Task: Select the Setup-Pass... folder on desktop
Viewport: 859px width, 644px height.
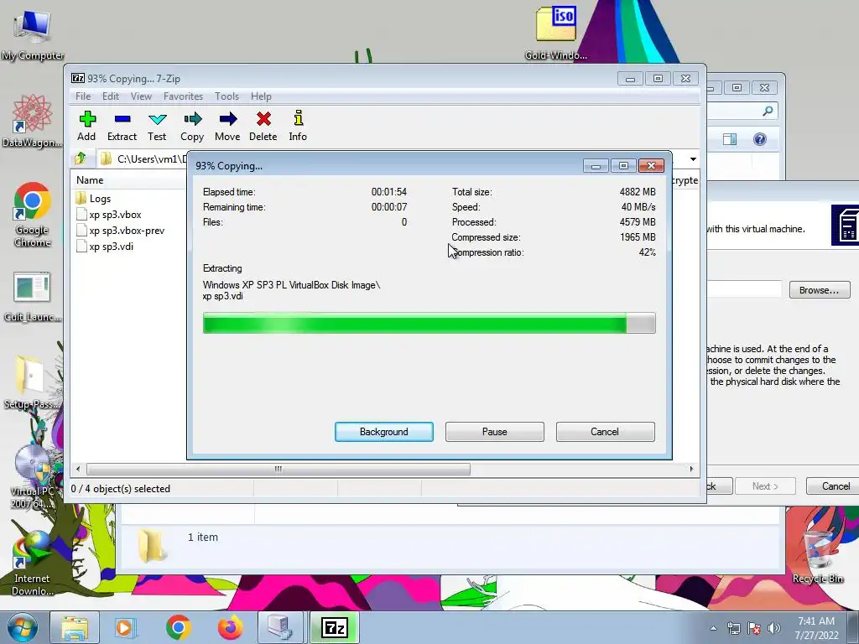Action: [31, 382]
